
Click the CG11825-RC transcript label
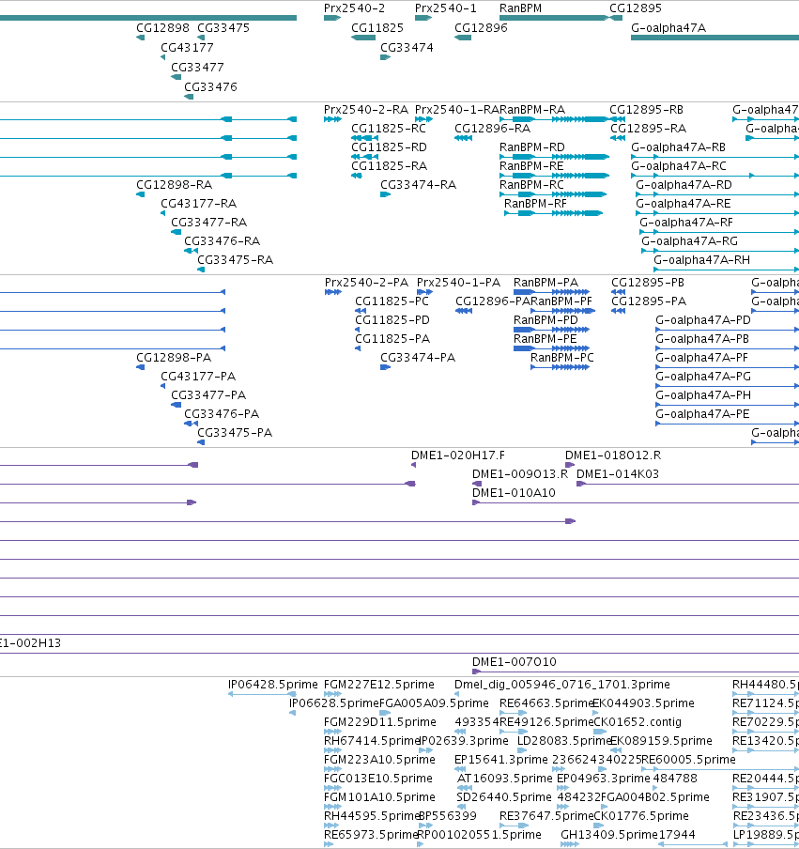coord(389,129)
